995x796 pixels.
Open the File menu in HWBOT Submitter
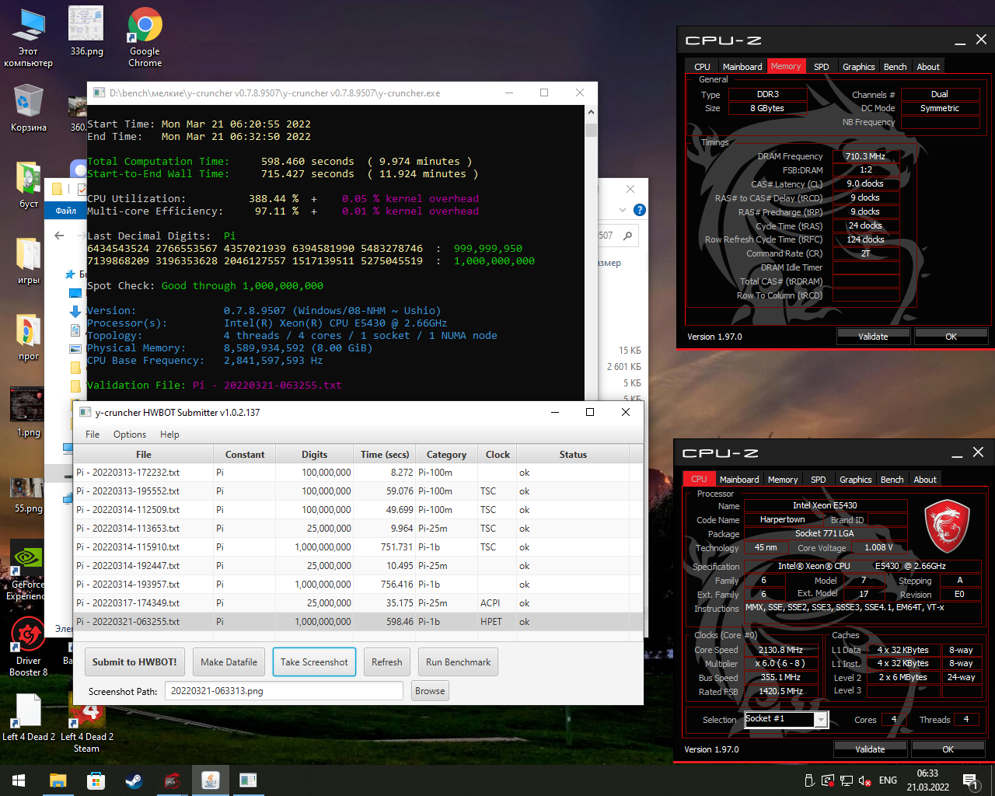(x=93, y=435)
